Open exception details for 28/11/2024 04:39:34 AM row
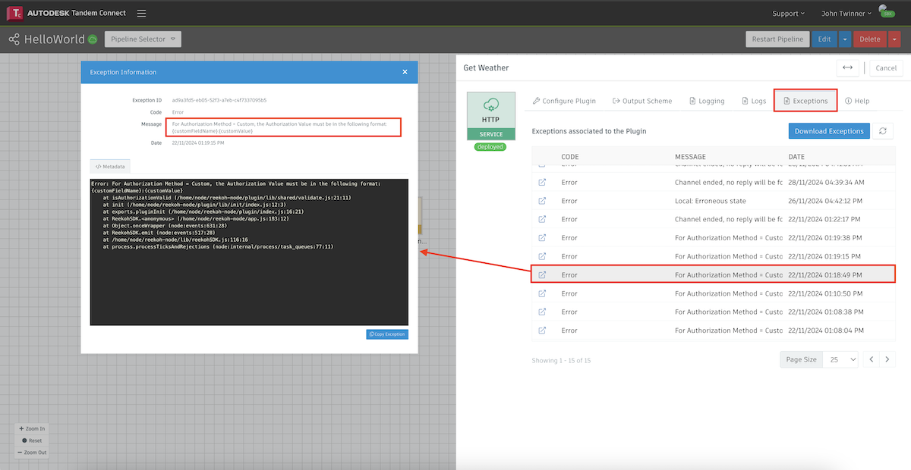The height and width of the screenshot is (470, 911). click(542, 183)
